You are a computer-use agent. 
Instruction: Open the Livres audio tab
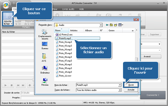tap(68, 9)
